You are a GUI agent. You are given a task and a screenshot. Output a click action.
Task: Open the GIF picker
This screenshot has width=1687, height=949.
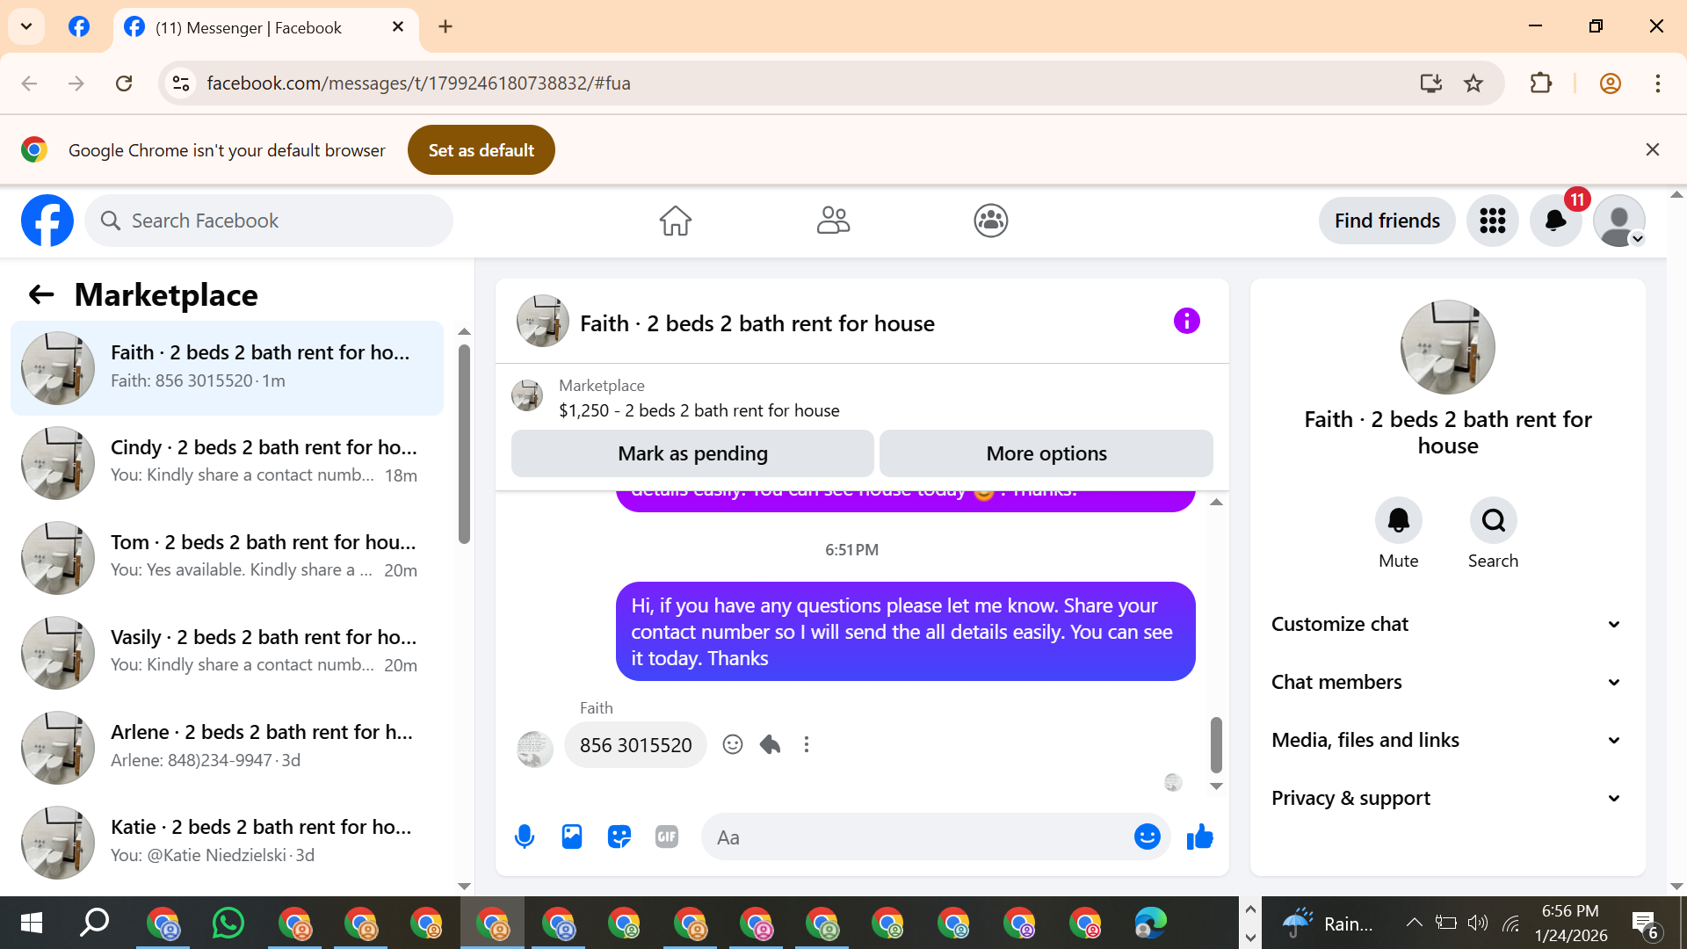tap(667, 837)
